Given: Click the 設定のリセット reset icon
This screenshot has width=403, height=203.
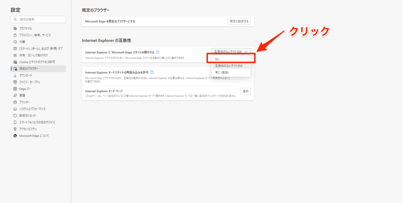Looking at the screenshot, I should 15,115.
